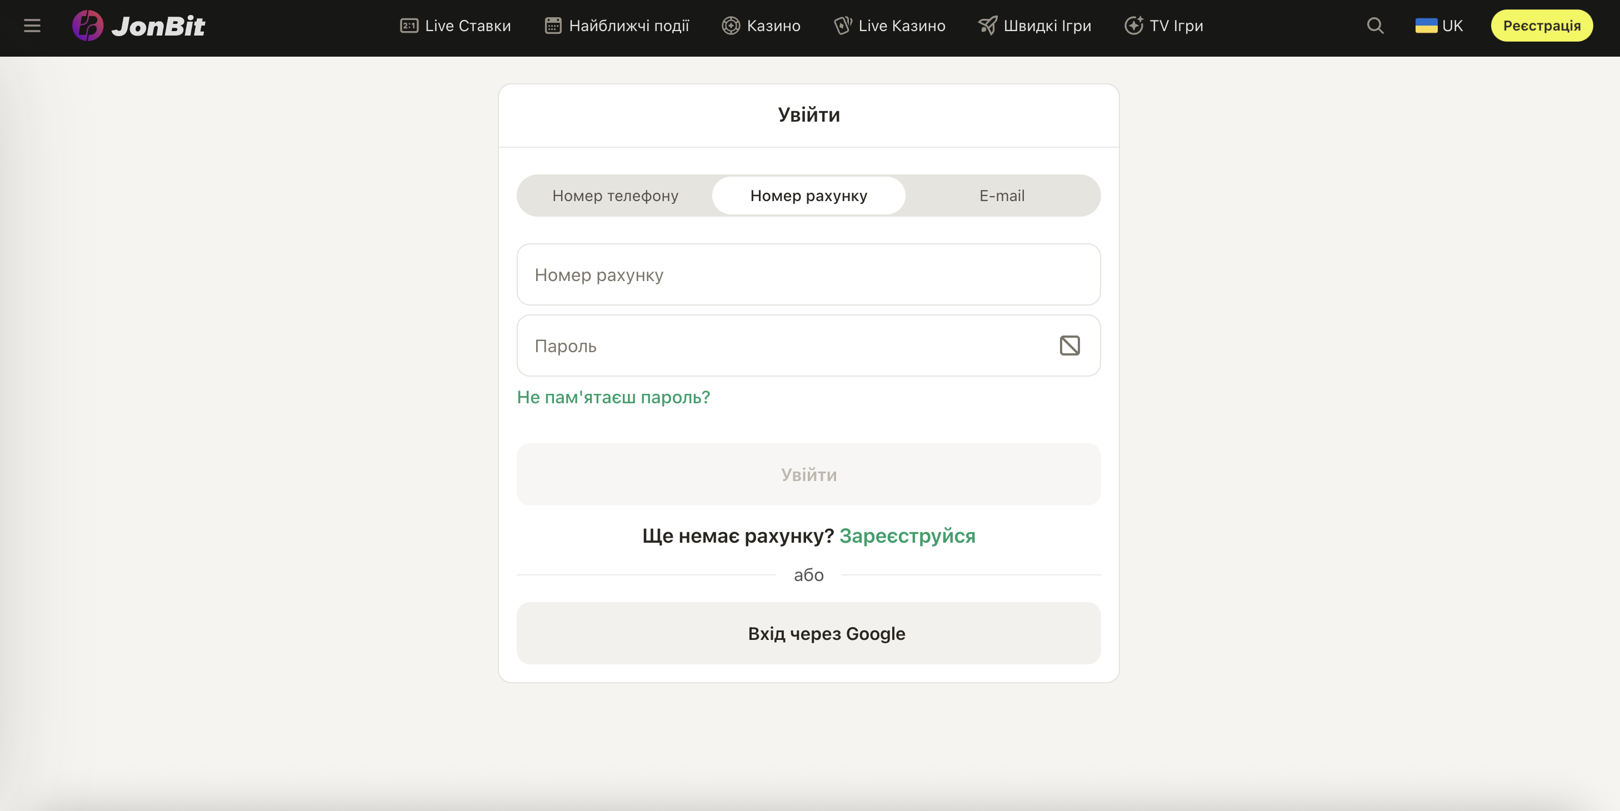Click the JonBit logo

point(138,26)
